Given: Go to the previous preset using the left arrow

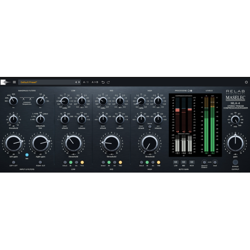Looking at the screenshot, I should coord(76,82).
